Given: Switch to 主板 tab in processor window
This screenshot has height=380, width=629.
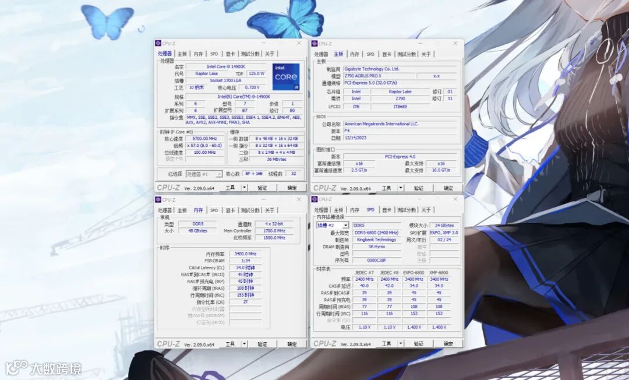Looking at the screenshot, I should click(182, 54).
